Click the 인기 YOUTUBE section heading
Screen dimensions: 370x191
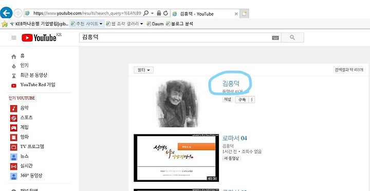pos(22,98)
